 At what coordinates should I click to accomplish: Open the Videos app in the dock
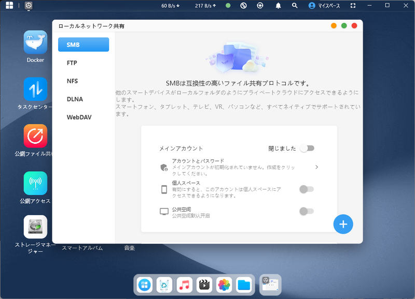[x=204, y=285]
